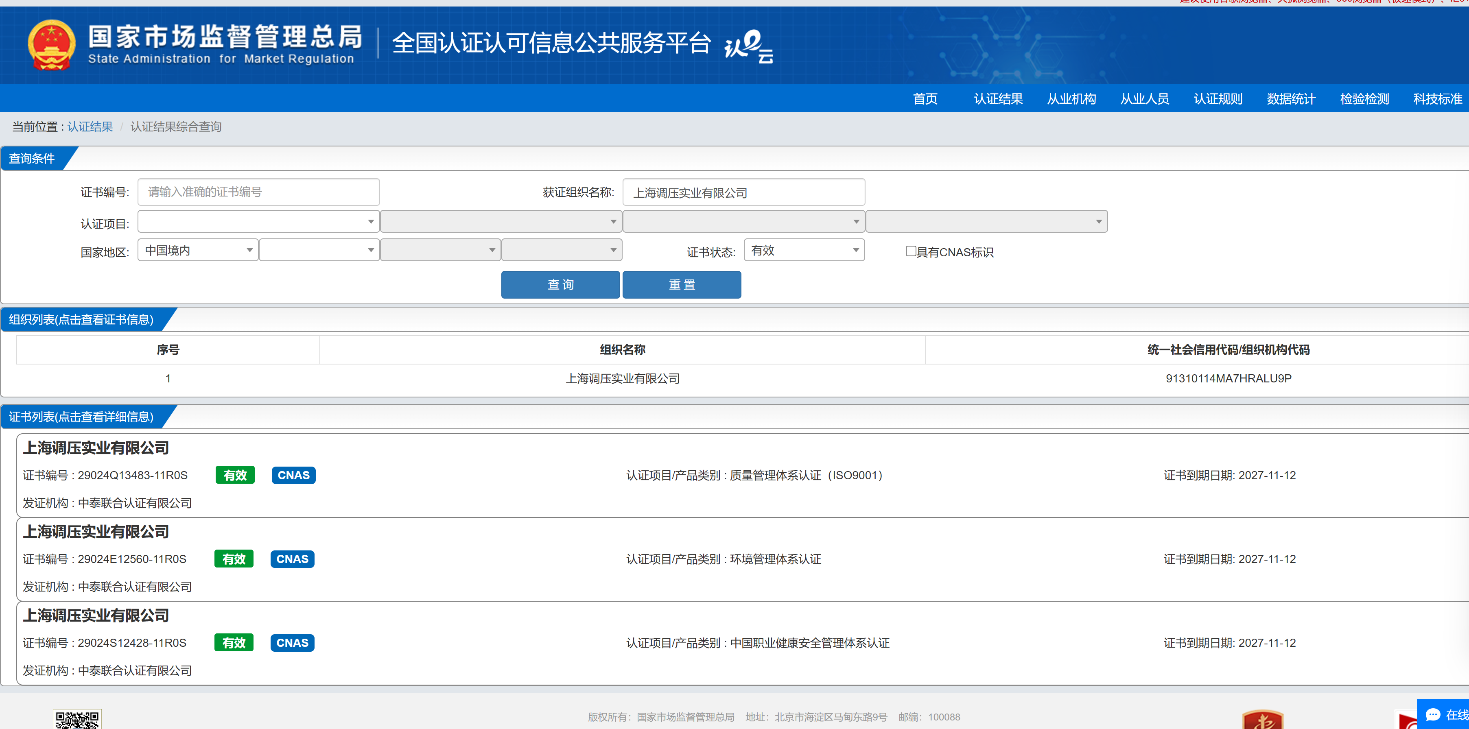
Task: Click CNAS badge for certificate 29024Q13483-11R0S
Action: [294, 476]
